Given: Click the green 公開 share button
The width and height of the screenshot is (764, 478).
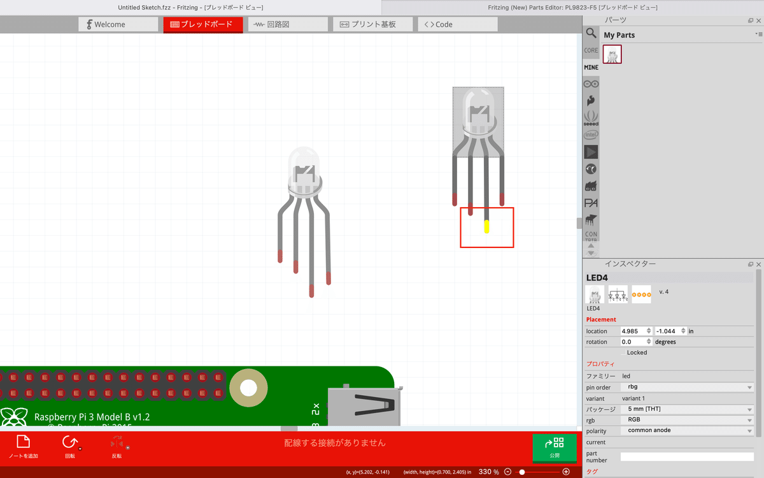Looking at the screenshot, I should point(555,448).
